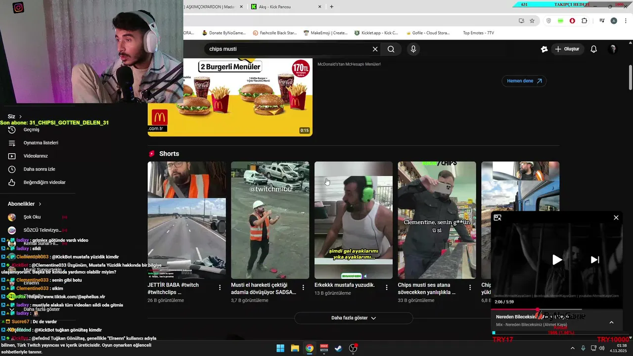Open the @twitchmibu Musti short thumbnail

[270, 220]
